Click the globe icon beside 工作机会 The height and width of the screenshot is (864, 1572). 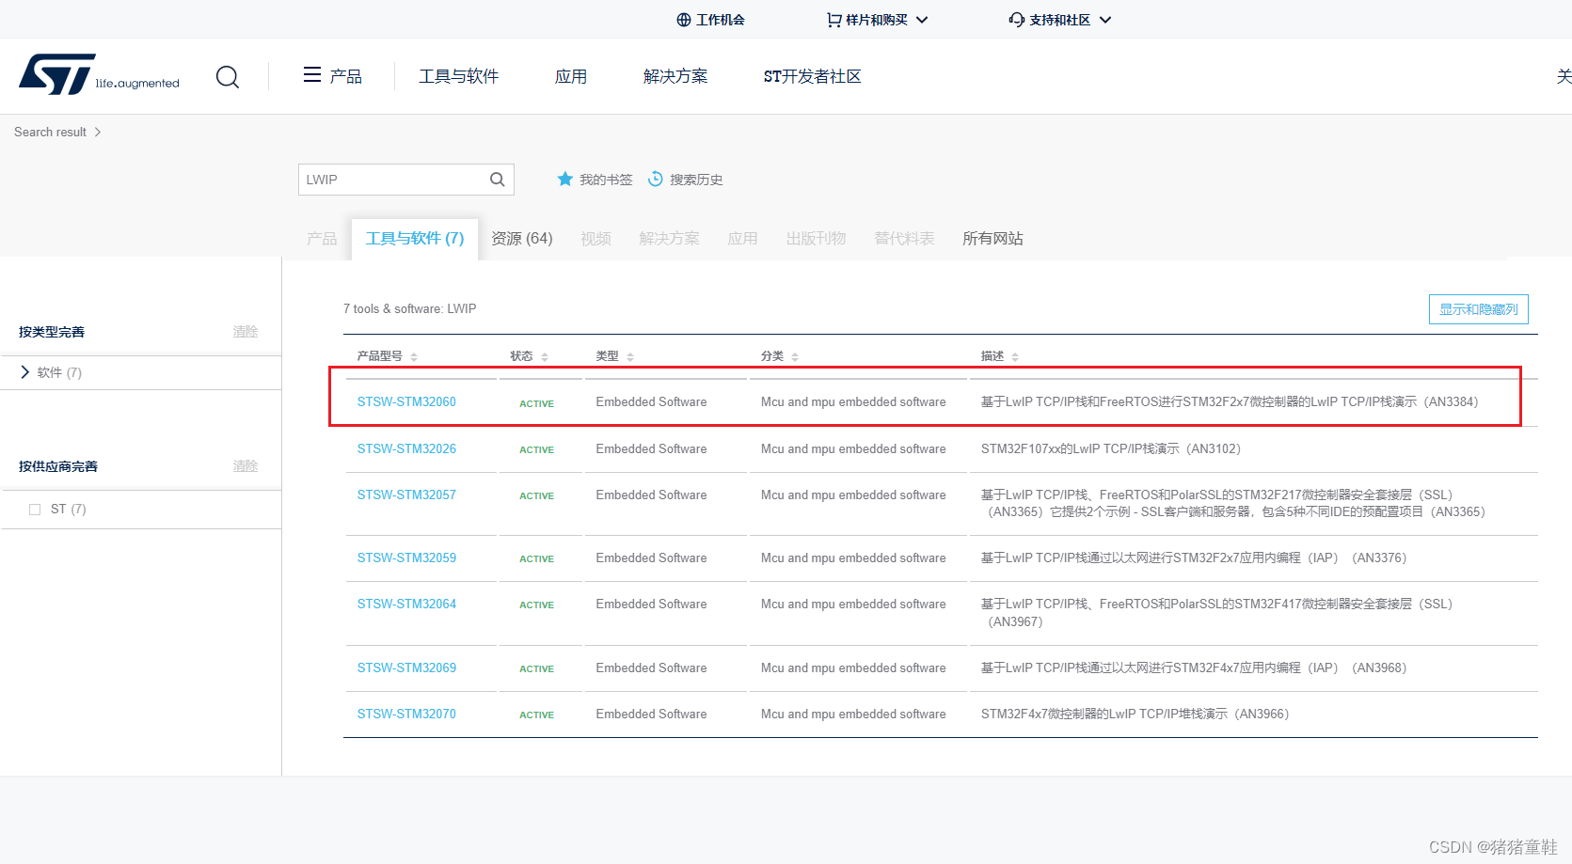(x=684, y=20)
